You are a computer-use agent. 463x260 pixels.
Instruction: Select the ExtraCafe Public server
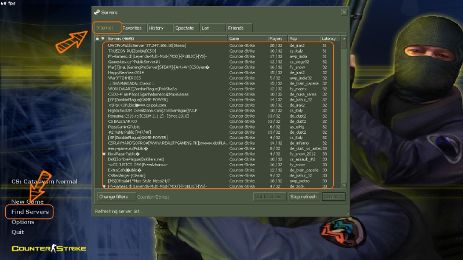point(218,170)
